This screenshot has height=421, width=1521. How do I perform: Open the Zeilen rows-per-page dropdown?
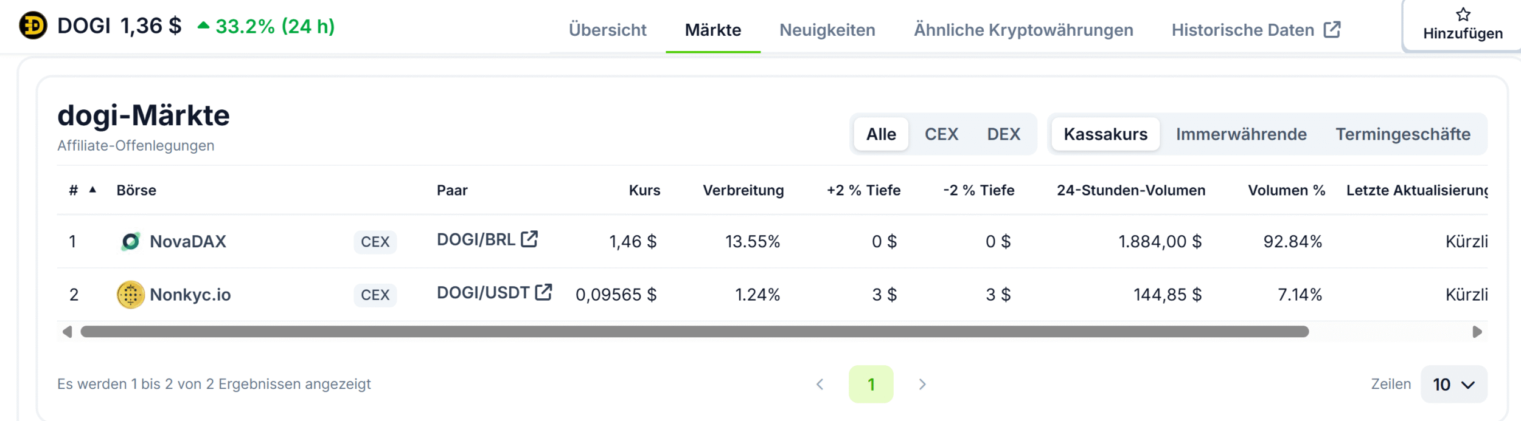(1453, 385)
